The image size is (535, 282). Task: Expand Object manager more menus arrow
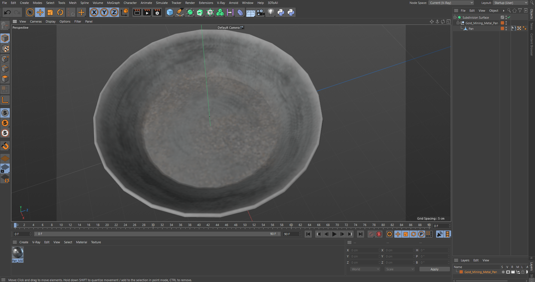pyautogui.click(x=504, y=11)
